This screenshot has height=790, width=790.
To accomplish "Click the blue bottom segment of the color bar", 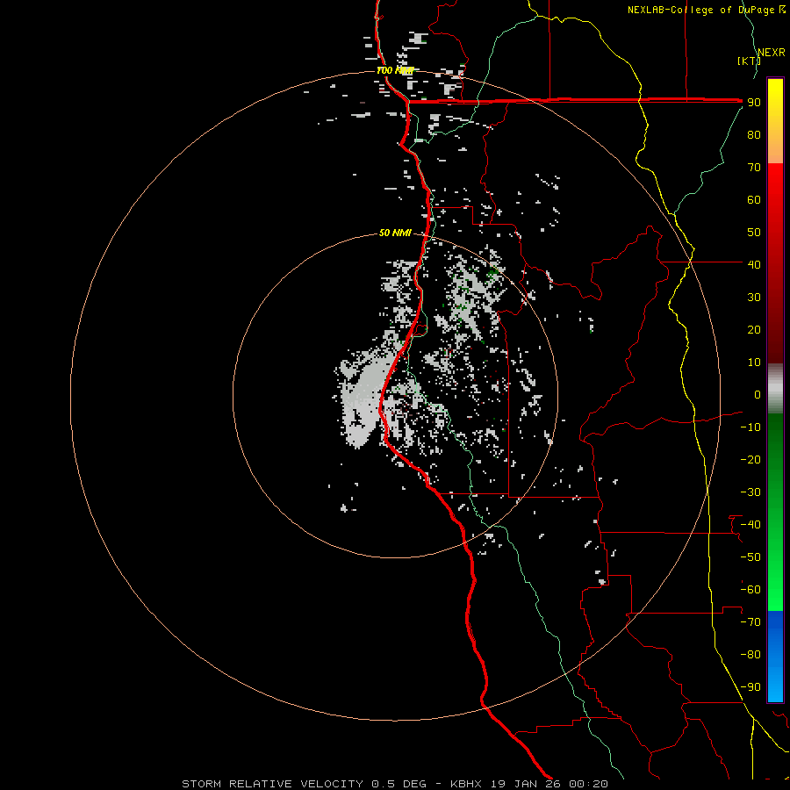I will [775, 657].
